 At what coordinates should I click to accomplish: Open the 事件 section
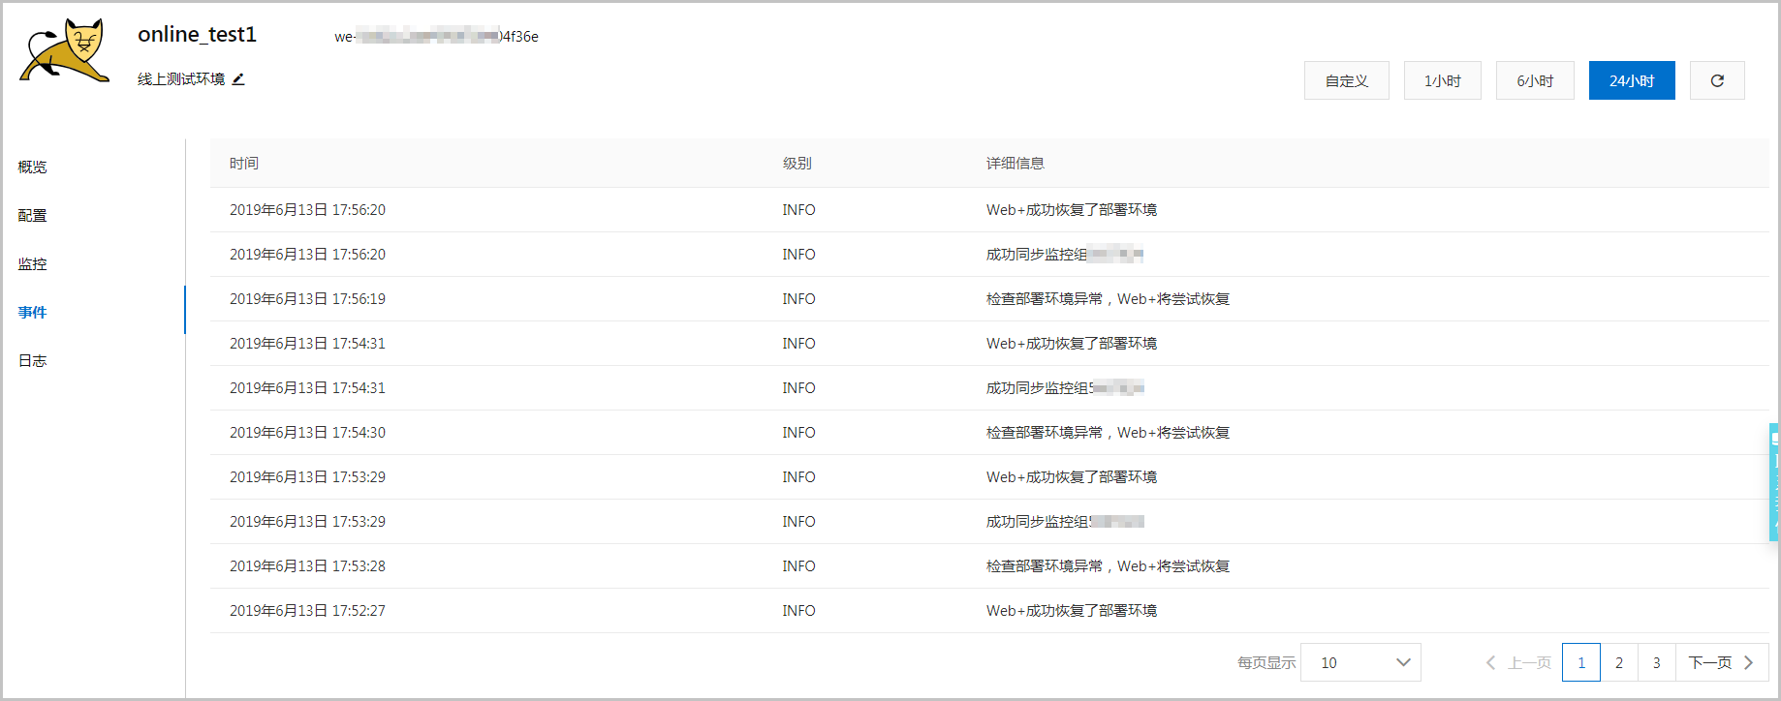[x=32, y=312]
